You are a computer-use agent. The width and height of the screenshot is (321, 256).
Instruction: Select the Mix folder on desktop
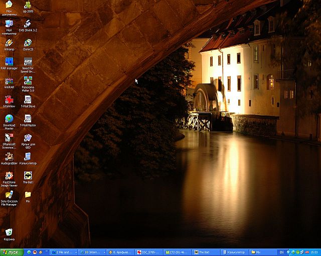[28, 197]
